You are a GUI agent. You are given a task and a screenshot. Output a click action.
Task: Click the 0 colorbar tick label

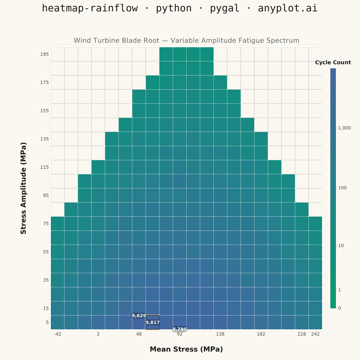[339, 308]
